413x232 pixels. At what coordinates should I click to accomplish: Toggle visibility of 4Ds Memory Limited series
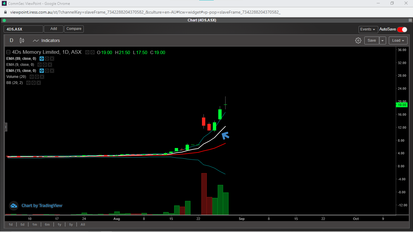pos(87,52)
